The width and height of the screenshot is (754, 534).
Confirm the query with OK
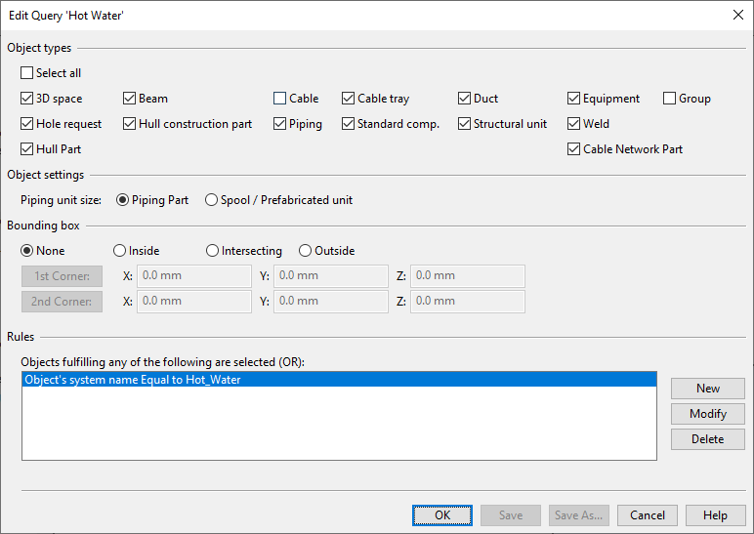pyautogui.click(x=442, y=515)
